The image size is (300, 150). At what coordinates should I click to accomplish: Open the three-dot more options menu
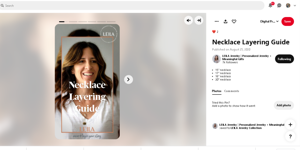point(216,21)
